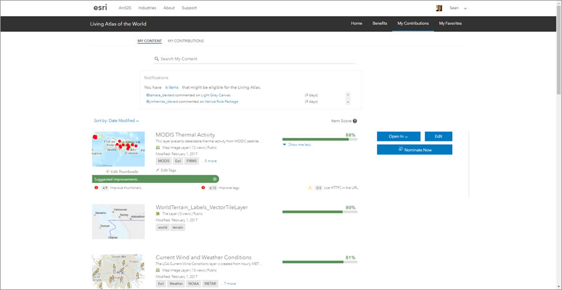Click the MODIS tag
Viewport: 562px width, 290px height.
click(x=164, y=161)
